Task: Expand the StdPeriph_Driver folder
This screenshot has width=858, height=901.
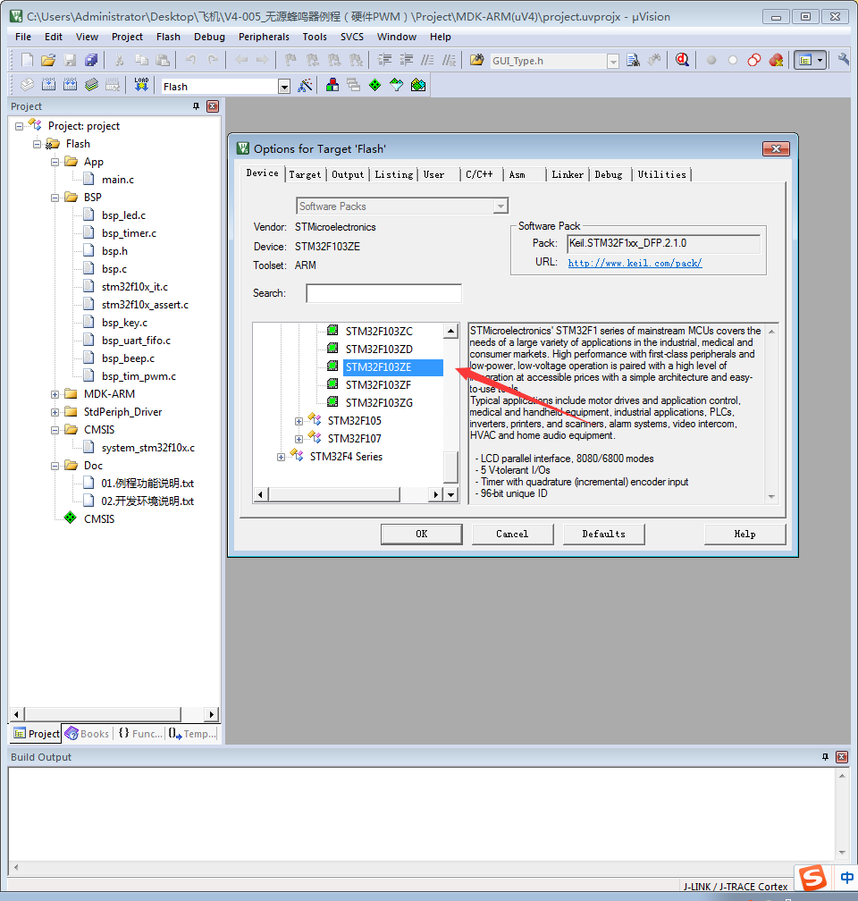Action: pyautogui.click(x=55, y=412)
